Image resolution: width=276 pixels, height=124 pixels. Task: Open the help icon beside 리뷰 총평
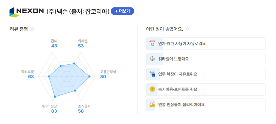tap(32, 29)
